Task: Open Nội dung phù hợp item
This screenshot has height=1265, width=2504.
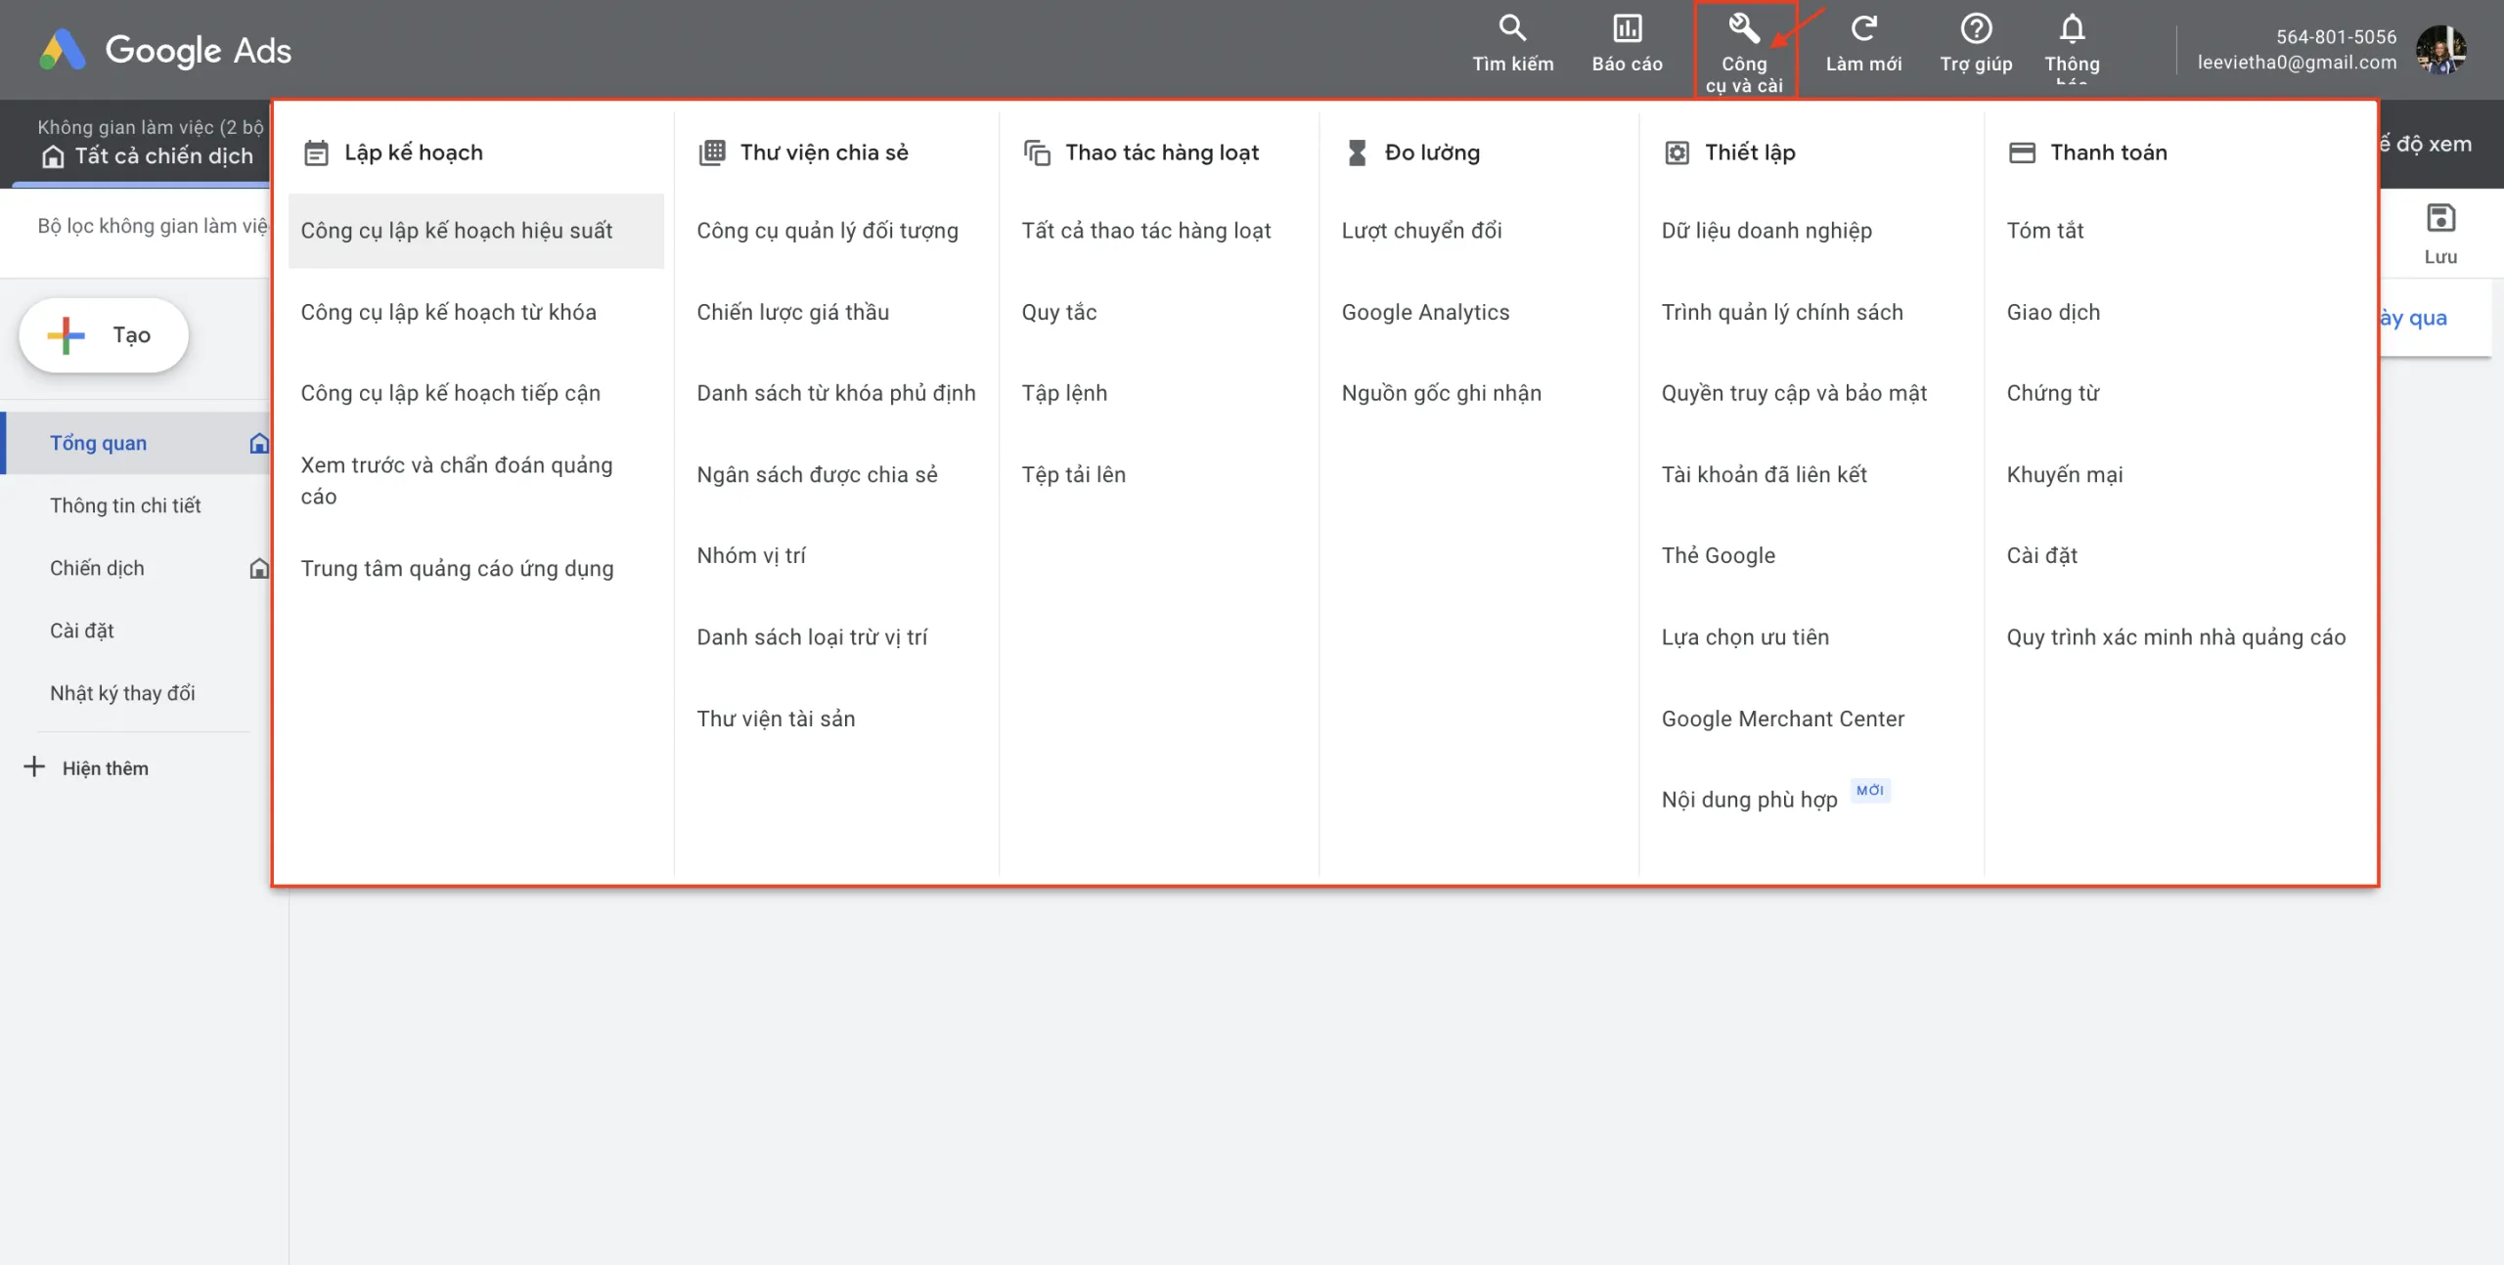Action: point(1749,800)
